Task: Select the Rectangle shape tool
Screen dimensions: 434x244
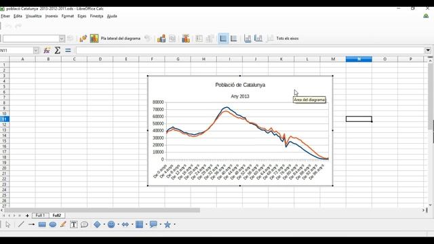Action: click(x=42, y=224)
